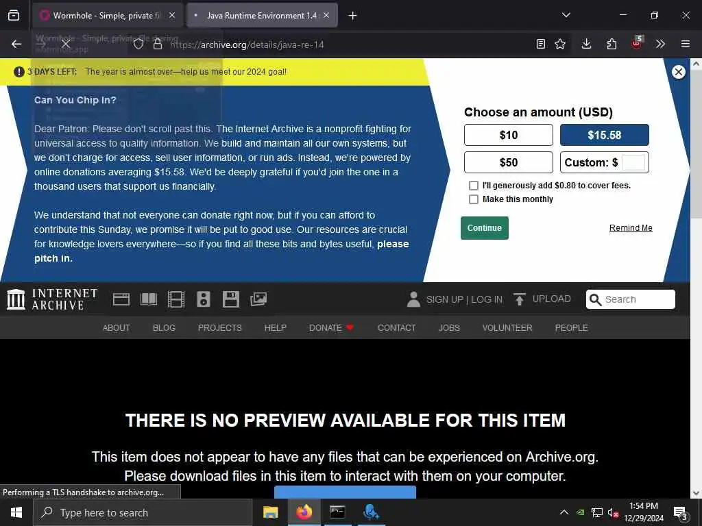Click the Internet Archive Search field
Screen dimensions: 702x526
[x=631, y=299]
